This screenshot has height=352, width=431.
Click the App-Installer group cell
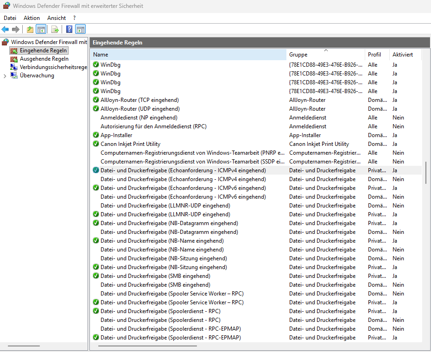coord(305,135)
